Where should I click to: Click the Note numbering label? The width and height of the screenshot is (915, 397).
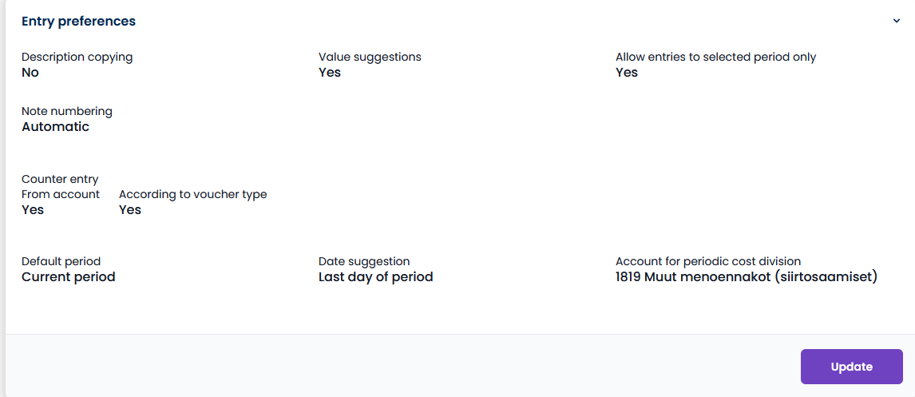pos(67,111)
